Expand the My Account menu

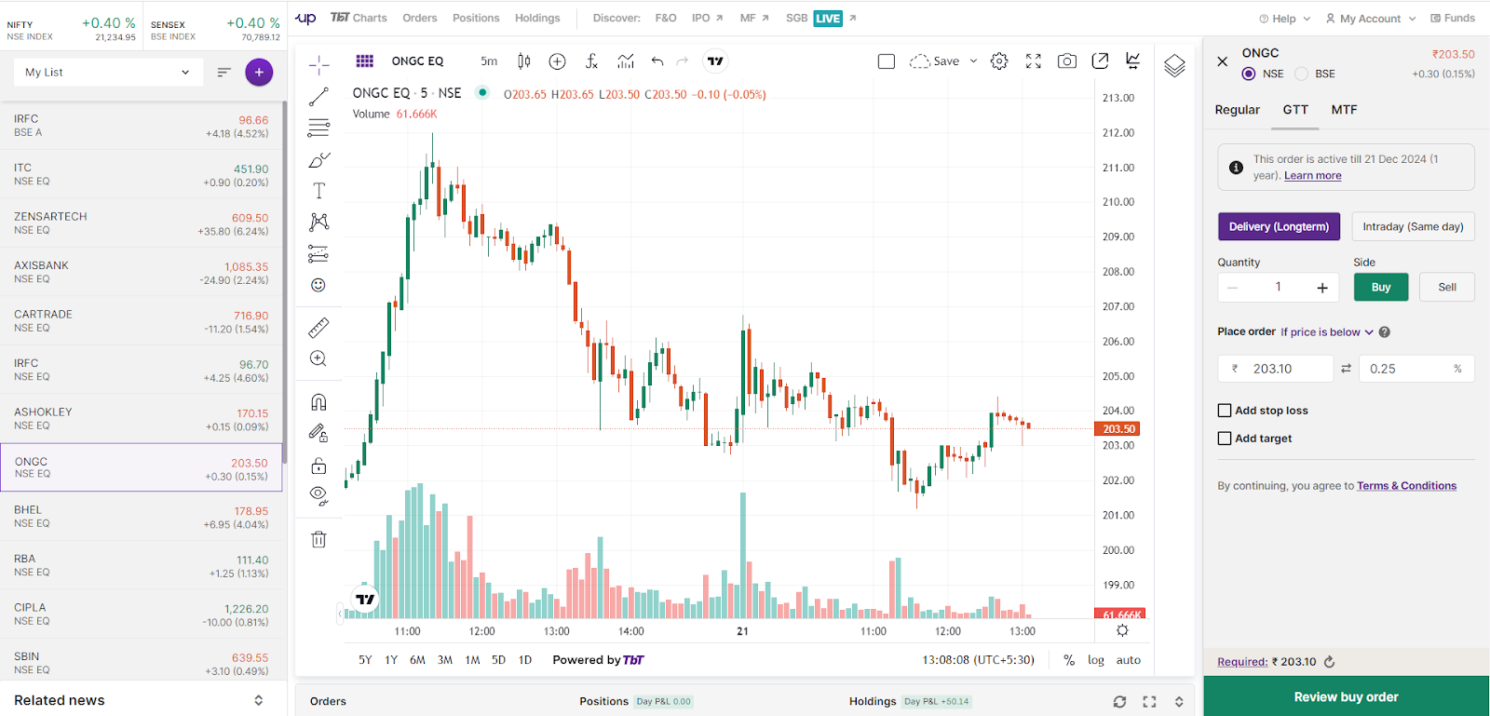(1370, 19)
